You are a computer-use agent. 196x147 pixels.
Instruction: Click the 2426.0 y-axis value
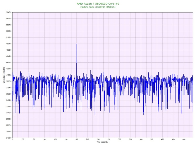click(x=9, y=138)
